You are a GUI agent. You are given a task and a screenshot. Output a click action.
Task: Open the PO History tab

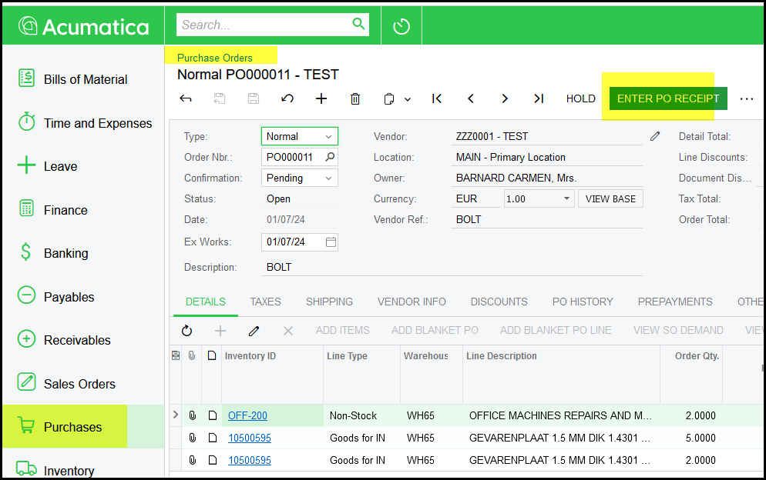click(583, 302)
